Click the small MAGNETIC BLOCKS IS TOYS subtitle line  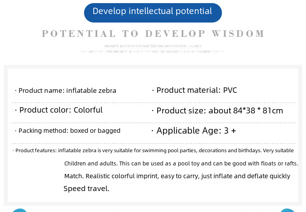click(x=153, y=46)
